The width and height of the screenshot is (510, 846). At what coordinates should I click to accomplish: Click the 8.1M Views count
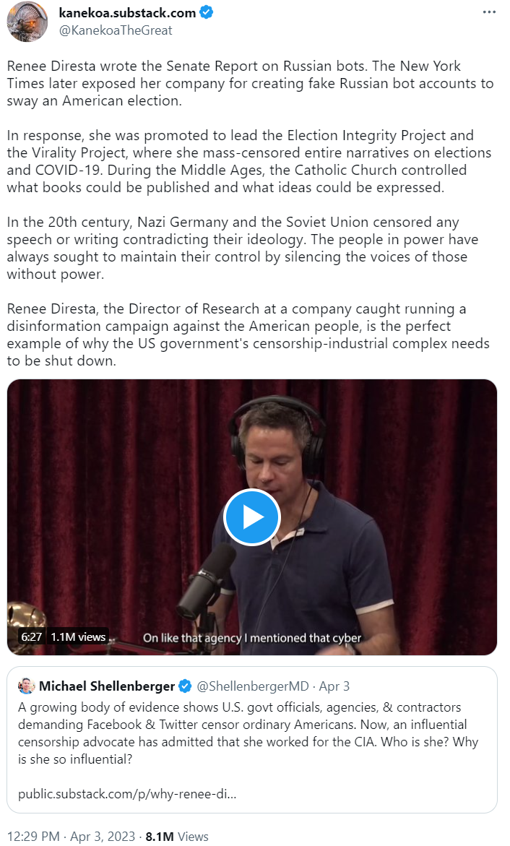click(x=177, y=837)
